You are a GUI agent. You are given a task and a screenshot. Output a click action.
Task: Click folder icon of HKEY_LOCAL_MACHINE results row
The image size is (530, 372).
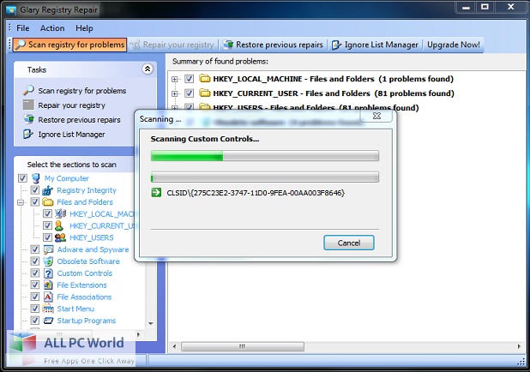(204, 79)
